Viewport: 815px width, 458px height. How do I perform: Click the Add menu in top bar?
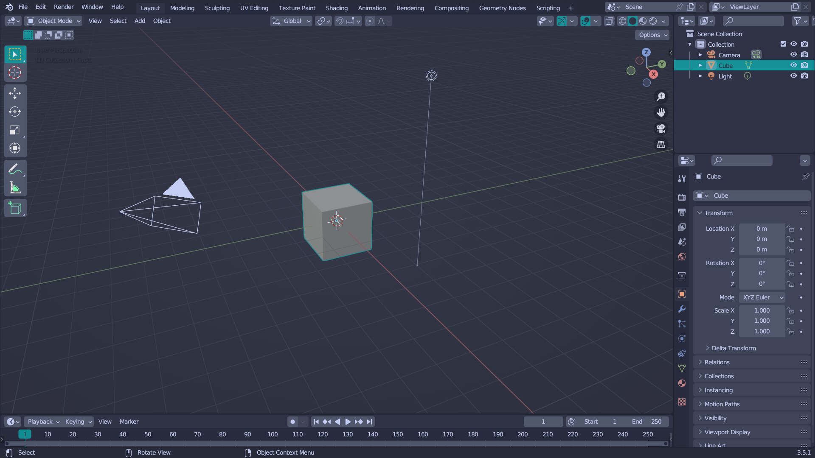coord(139,21)
